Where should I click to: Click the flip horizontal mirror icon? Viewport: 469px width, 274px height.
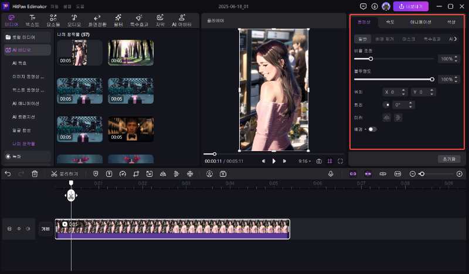386,117
